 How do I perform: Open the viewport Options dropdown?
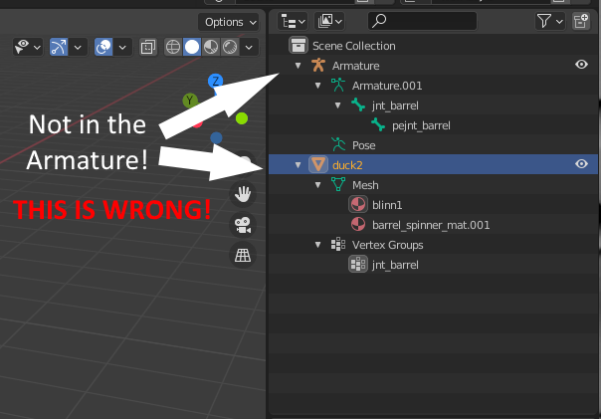pos(229,22)
